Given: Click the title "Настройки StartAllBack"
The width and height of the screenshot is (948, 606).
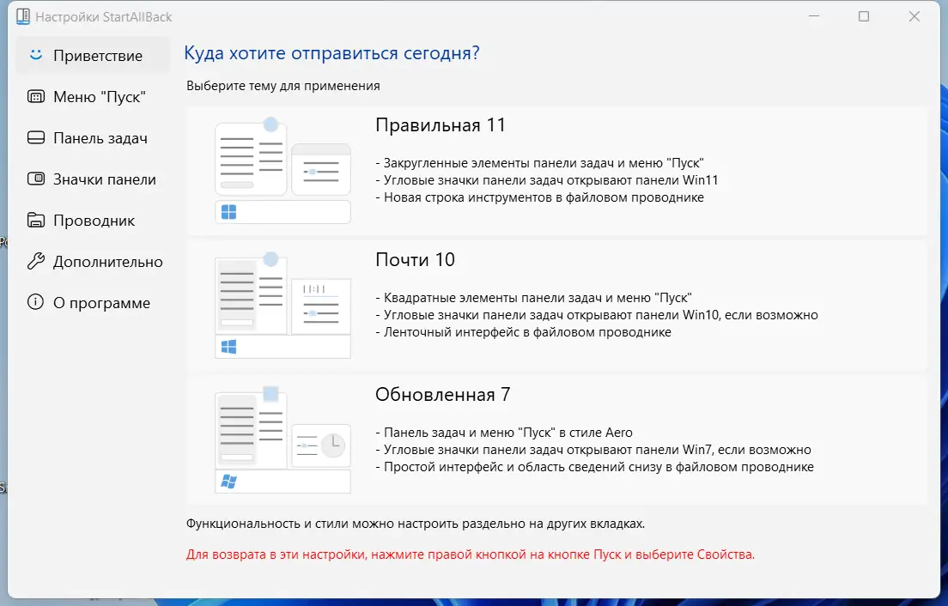Looking at the screenshot, I should [103, 17].
